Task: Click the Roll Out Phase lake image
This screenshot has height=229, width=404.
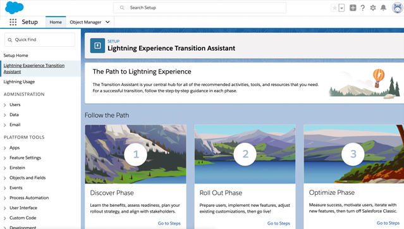Action: coord(245,154)
